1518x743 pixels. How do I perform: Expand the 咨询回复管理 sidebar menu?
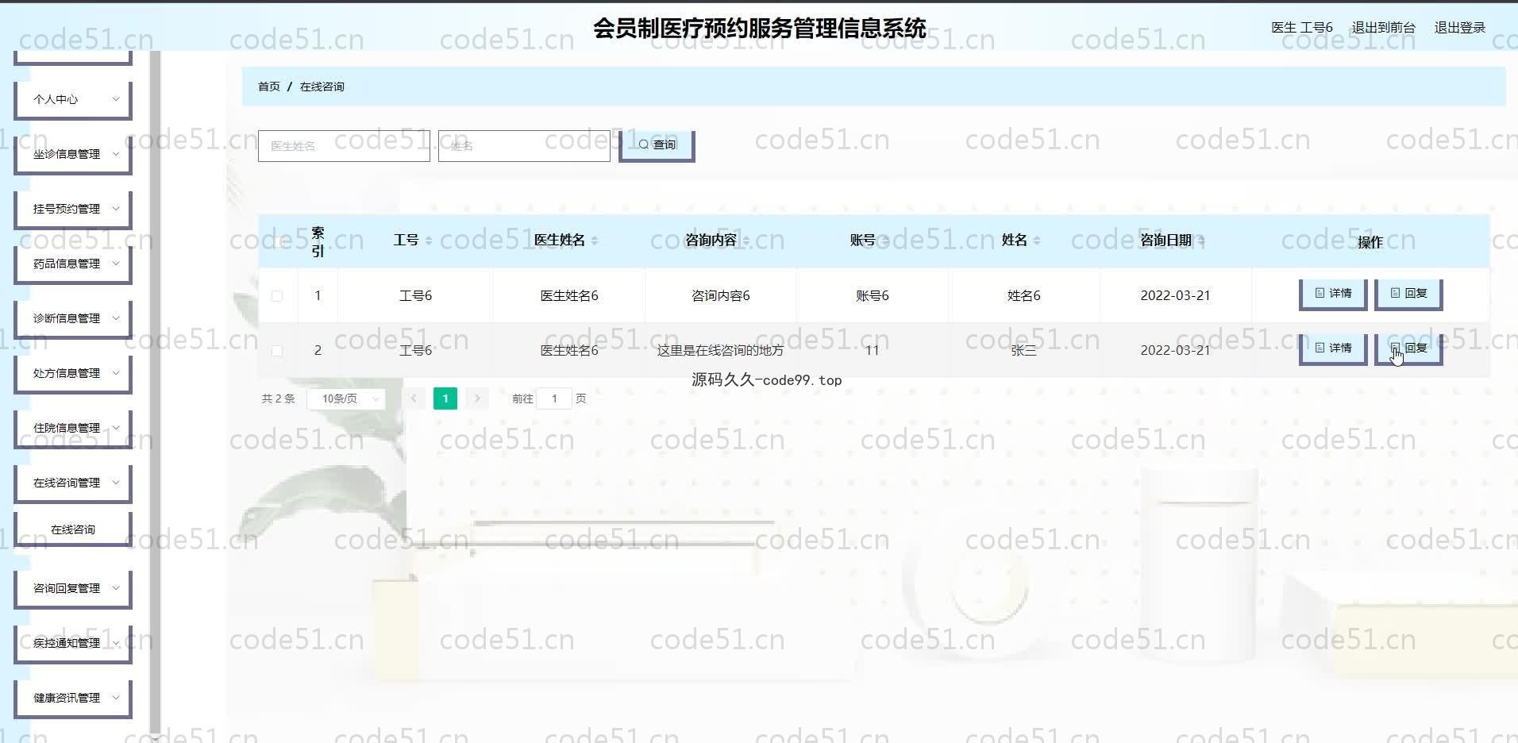coord(73,588)
